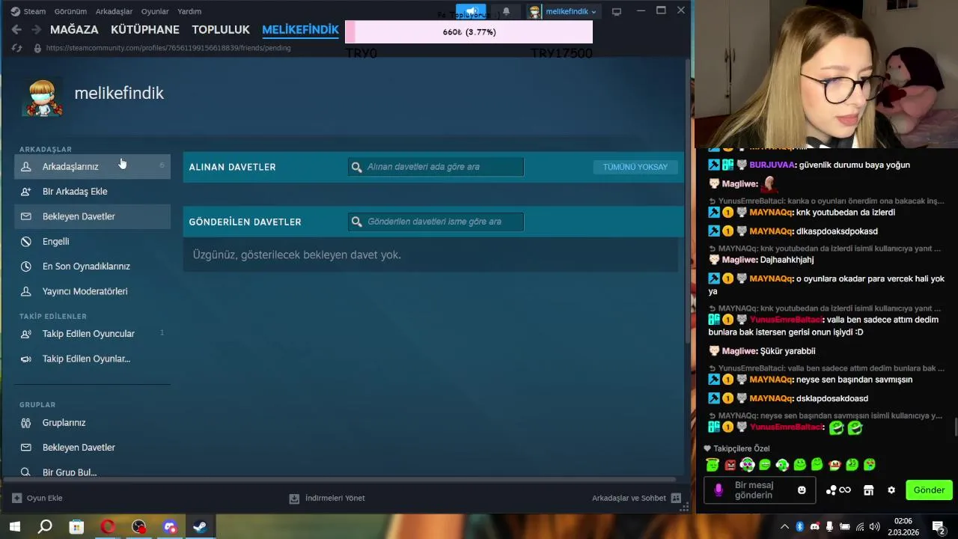Open Takip Edilen Oyuncular

coord(92,333)
